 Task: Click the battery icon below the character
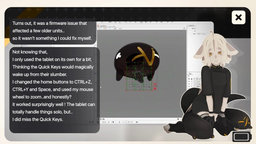point(242,137)
